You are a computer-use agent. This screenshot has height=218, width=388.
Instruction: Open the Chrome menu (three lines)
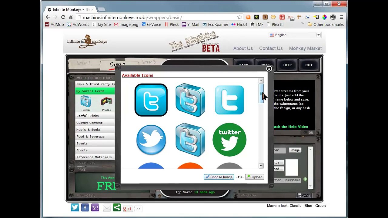341,17
